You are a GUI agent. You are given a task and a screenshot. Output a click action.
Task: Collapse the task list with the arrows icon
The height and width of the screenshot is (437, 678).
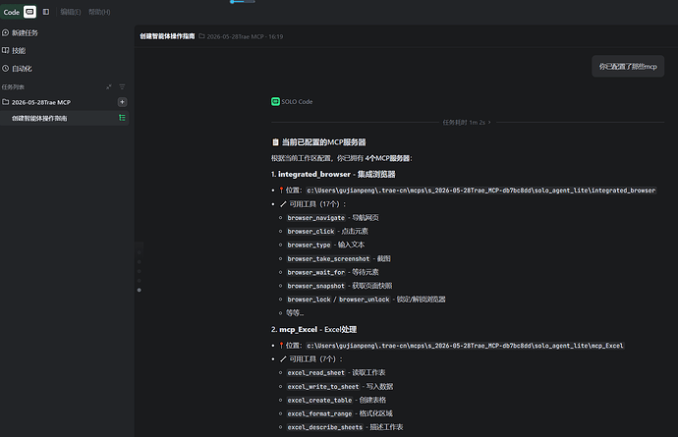tap(108, 86)
